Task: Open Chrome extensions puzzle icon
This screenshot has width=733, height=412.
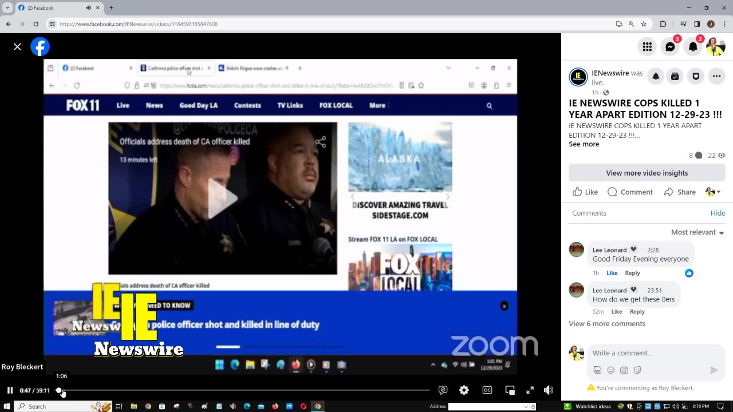Action: tap(663, 24)
